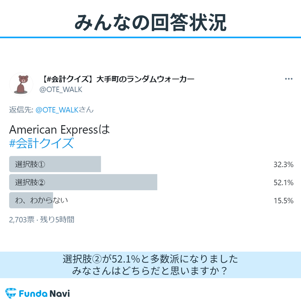
Task: Click the American Expressは tweet text
Action: tap(59, 129)
